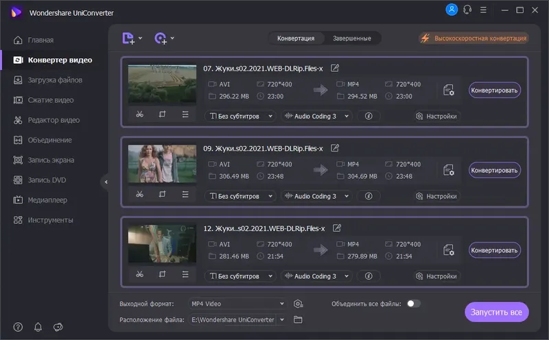Open subtitle dropdown for 07. Жуки

[x=241, y=116]
